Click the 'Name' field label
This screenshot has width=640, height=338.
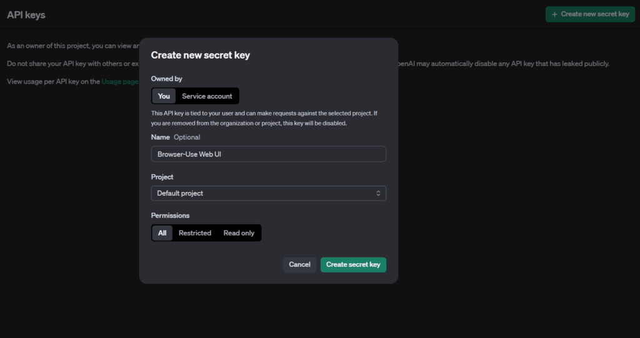tap(161, 137)
